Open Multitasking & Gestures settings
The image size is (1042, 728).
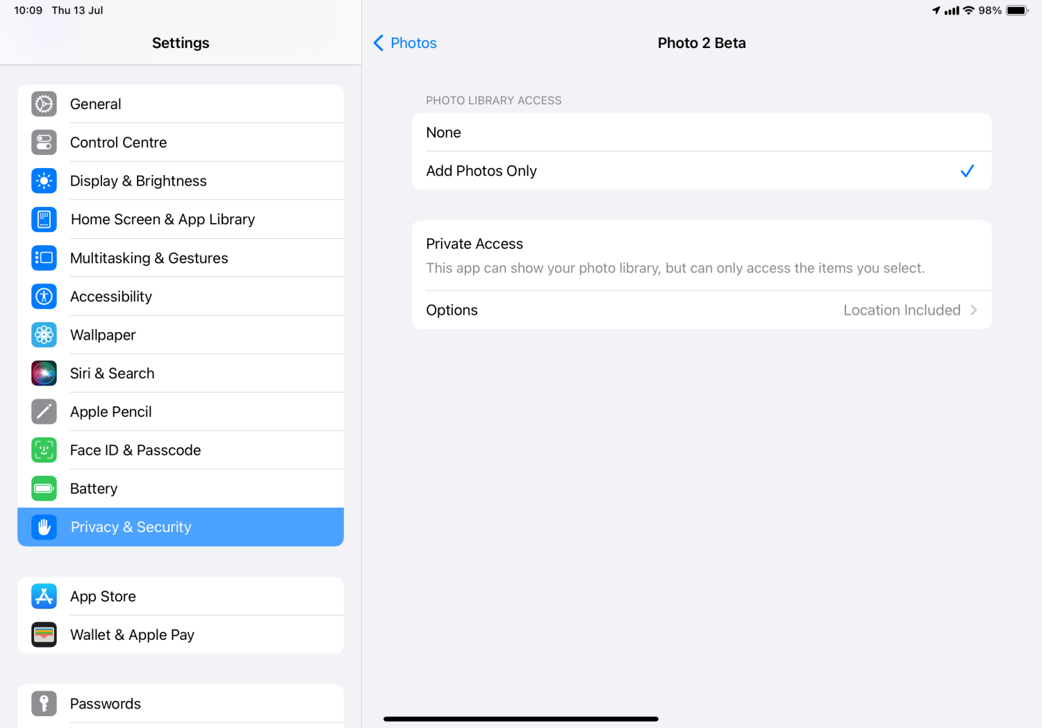(x=181, y=258)
